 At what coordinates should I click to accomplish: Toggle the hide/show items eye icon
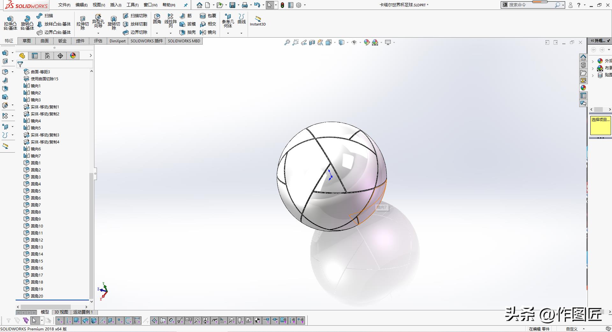[354, 42]
